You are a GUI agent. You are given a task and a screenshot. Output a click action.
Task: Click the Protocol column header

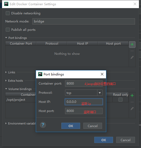click(x=52, y=44)
